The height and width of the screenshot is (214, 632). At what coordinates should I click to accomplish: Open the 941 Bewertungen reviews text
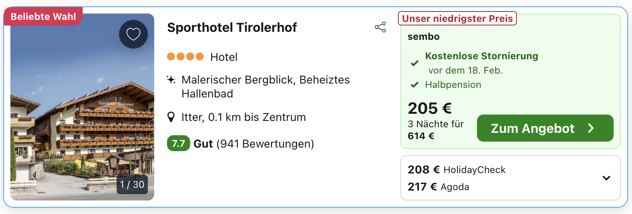coord(265,144)
